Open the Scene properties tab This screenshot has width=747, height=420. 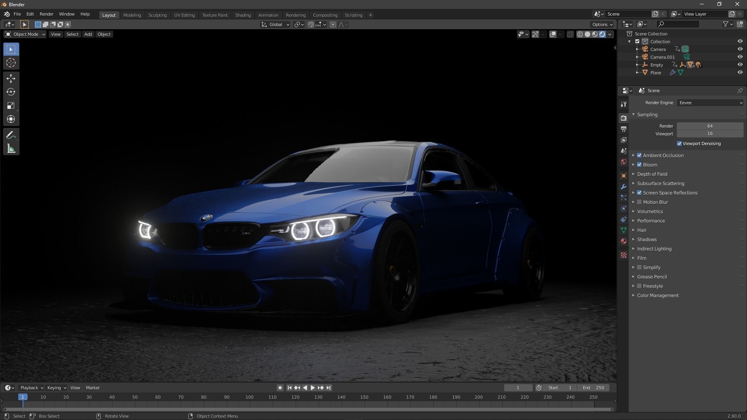tap(624, 150)
